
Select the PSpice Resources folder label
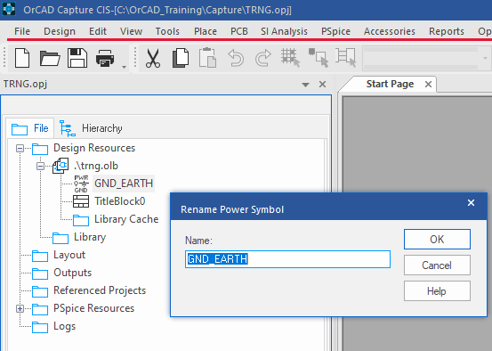point(93,308)
